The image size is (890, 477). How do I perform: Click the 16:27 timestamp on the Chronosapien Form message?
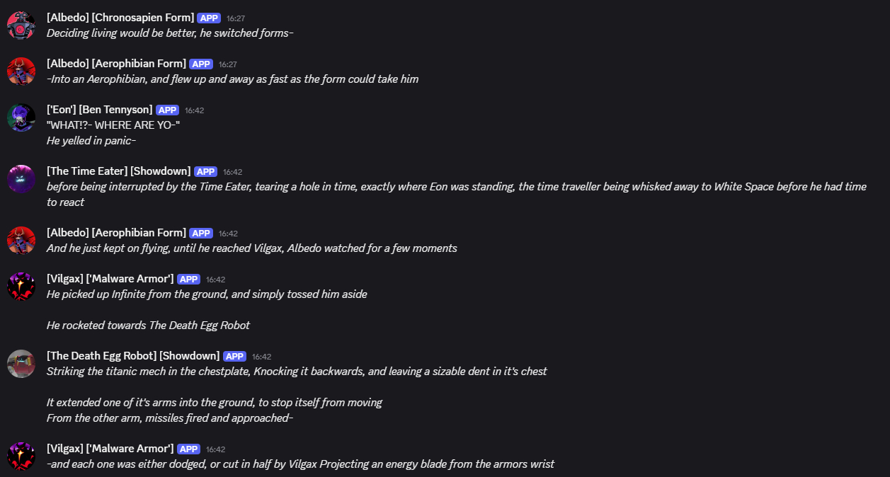click(x=236, y=18)
